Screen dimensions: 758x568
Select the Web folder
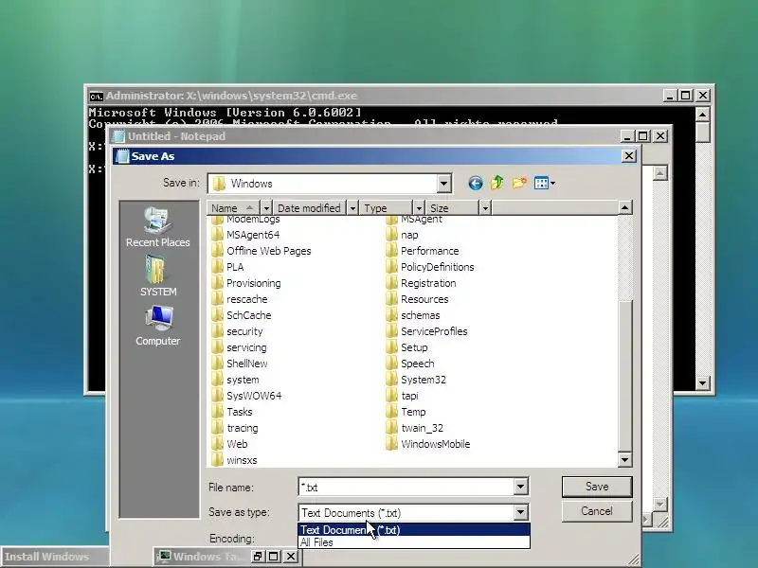click(x=229, y=444)
